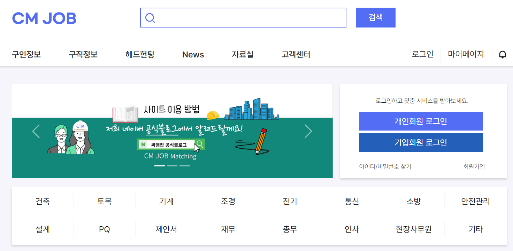Click the magnifying glass search icon
The height and width of the screenshot is (251, 513).
click(150, 18)
